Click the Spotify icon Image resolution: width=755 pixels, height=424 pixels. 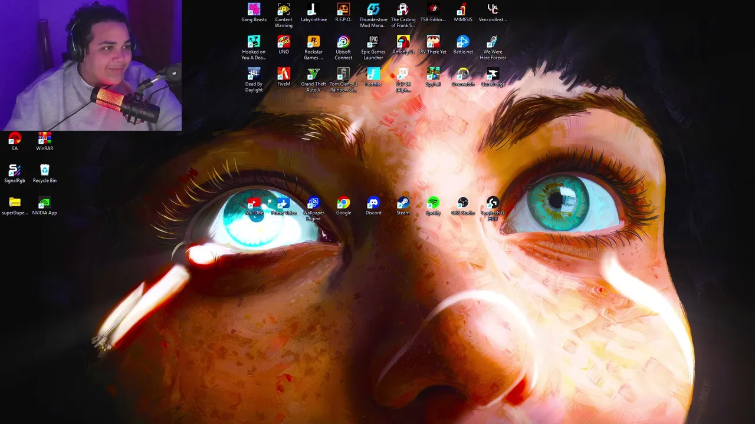[433, 206]
